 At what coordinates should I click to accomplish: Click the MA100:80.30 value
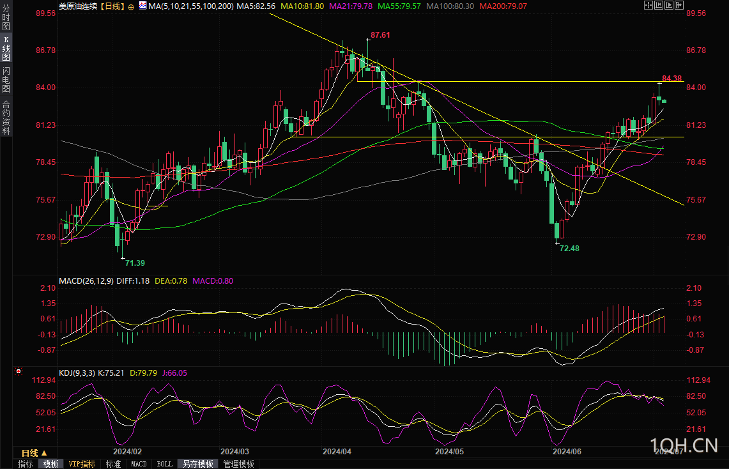450,6
